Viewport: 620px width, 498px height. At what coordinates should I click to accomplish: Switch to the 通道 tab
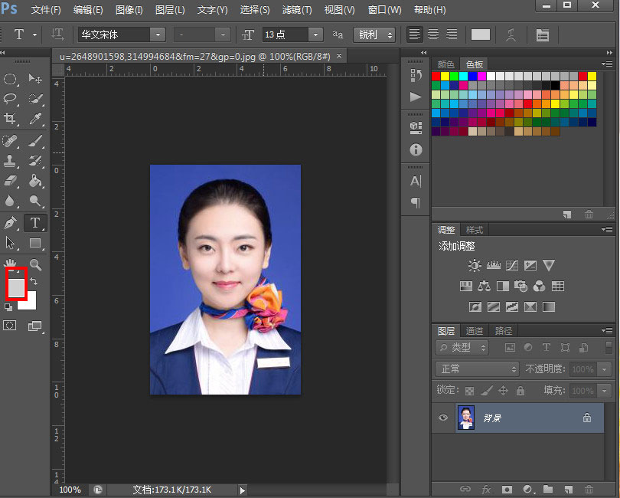[x=475, y=331]
